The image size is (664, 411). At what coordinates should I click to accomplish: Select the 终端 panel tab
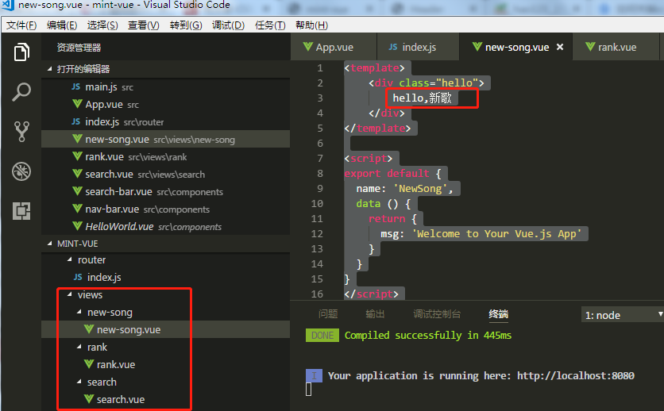499,314
